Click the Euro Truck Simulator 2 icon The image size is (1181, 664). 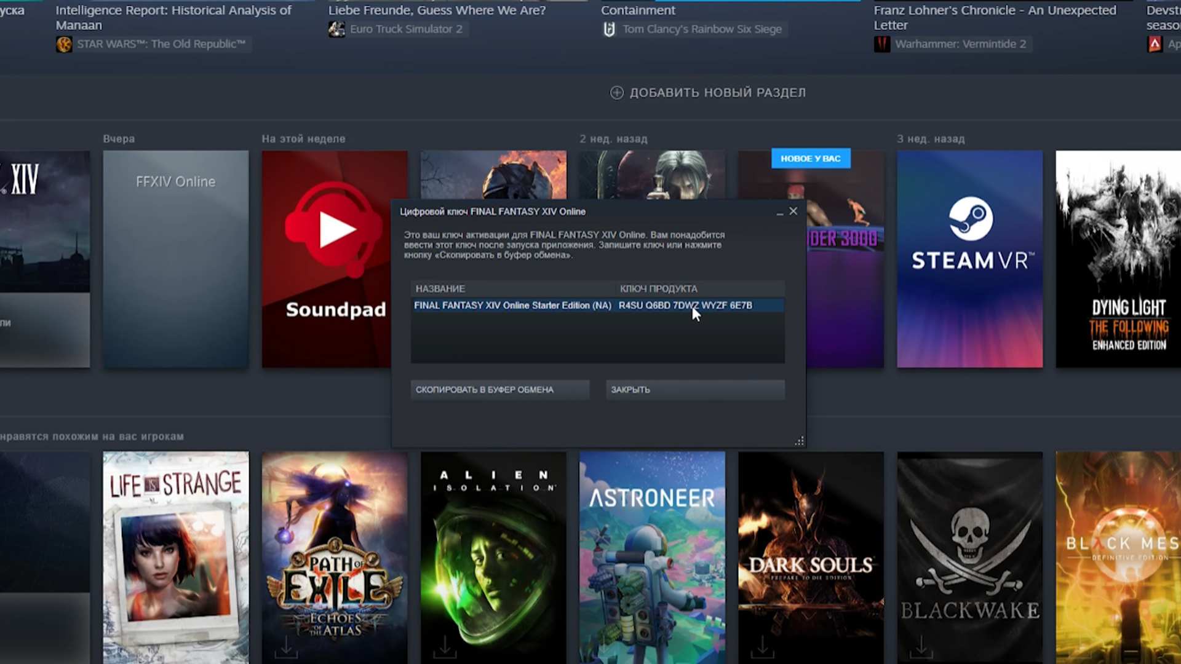[x=336, y=29]
